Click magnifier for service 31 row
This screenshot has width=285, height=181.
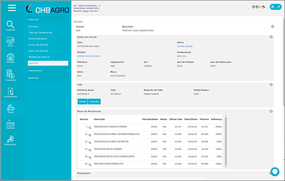pos(90,135)
